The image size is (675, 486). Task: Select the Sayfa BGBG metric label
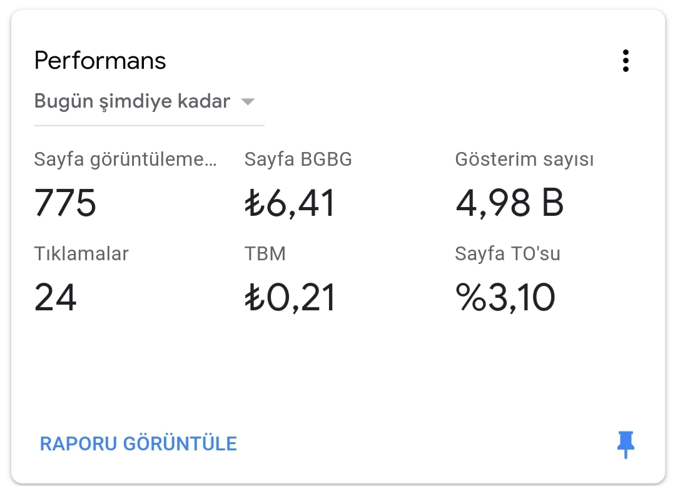point(298,159)
